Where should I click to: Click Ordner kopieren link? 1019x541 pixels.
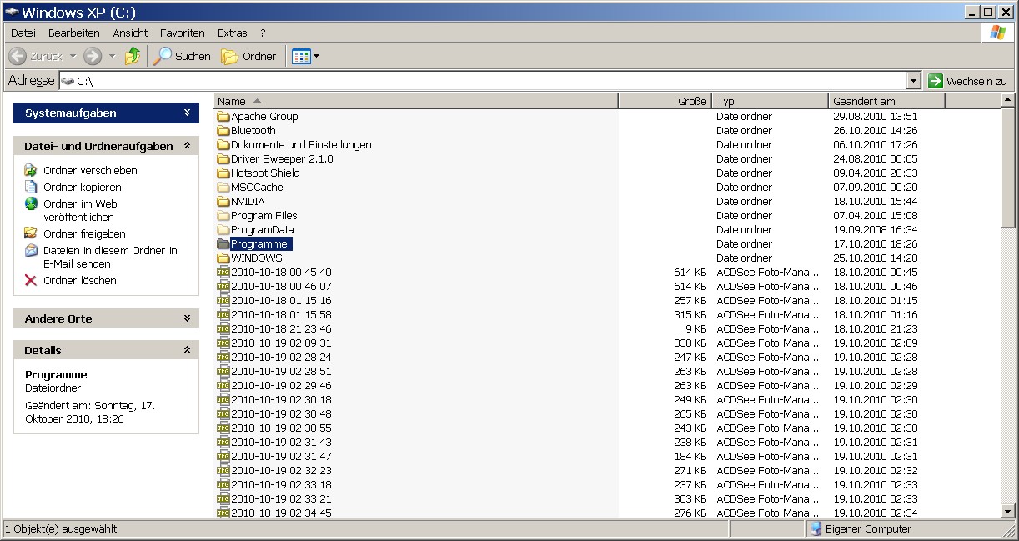pos(83,187)
